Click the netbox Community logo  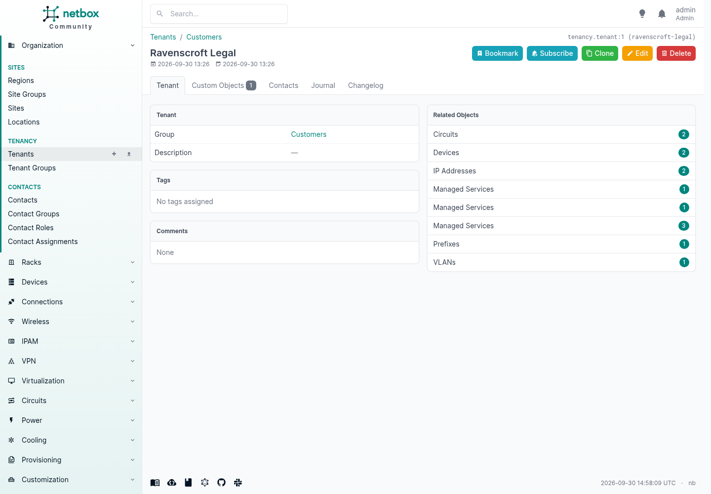pyautogui.click(x=71, y=18)
